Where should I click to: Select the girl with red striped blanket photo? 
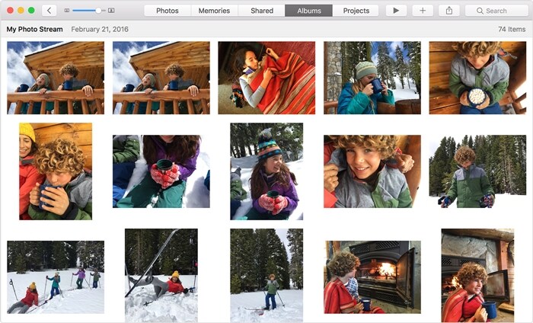pos(266,78)
